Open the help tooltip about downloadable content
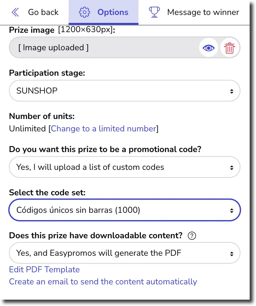This screenshot has width=256, height=306. [192, 236]
